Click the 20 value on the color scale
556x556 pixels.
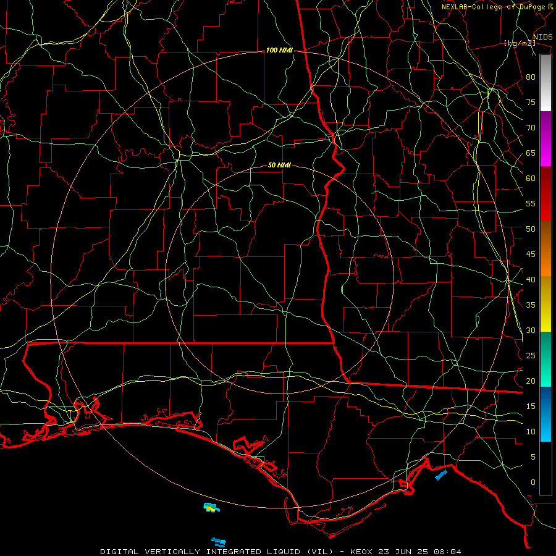point(531,381)
